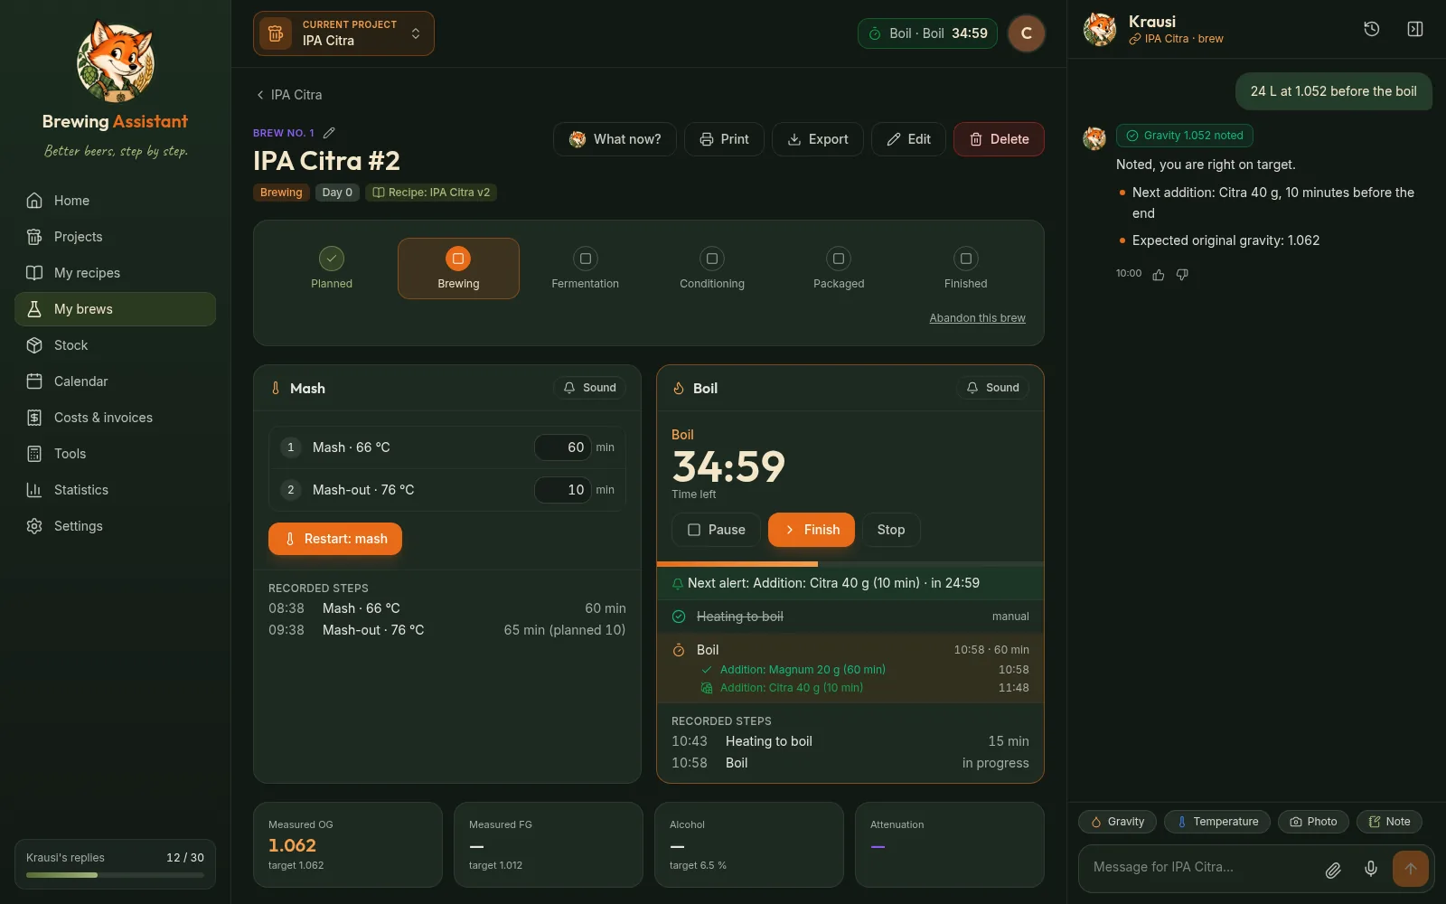This screenshot has height=904, width=1446.
Task: Send the message with arrow button
Action: click(x=1411, y=869)
